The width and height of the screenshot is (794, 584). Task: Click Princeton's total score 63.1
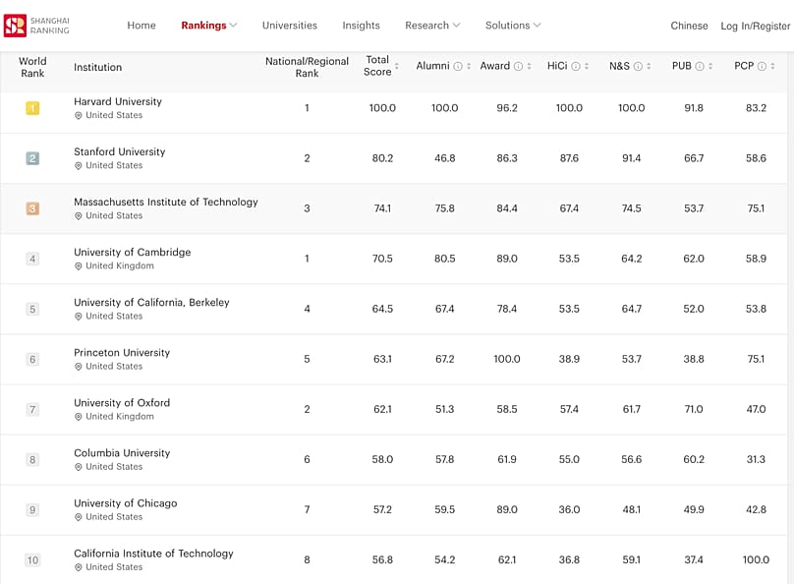pos(382,359)
